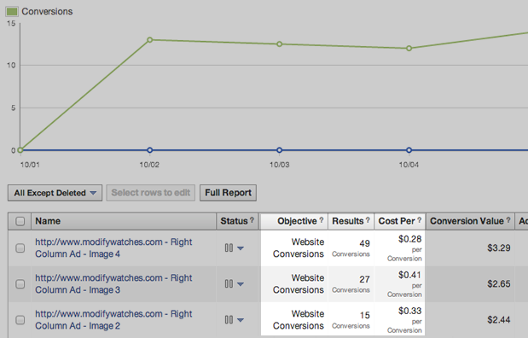The image size is (528, 338).
Task: Sort by Conversion Value column header
Action: [467, 221]
